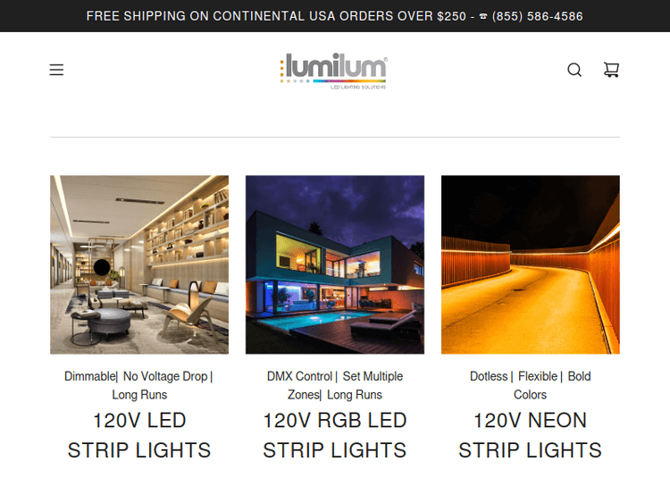The image size is (670, 503).
Task: Click the 'LED Lighting Solutions' tagline
Action: [x=358, y=88]
